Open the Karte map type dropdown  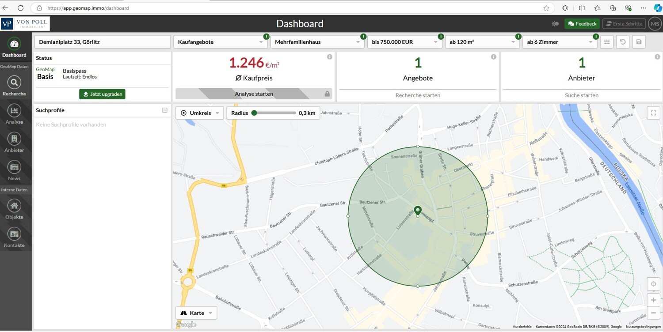pos(196,313)
